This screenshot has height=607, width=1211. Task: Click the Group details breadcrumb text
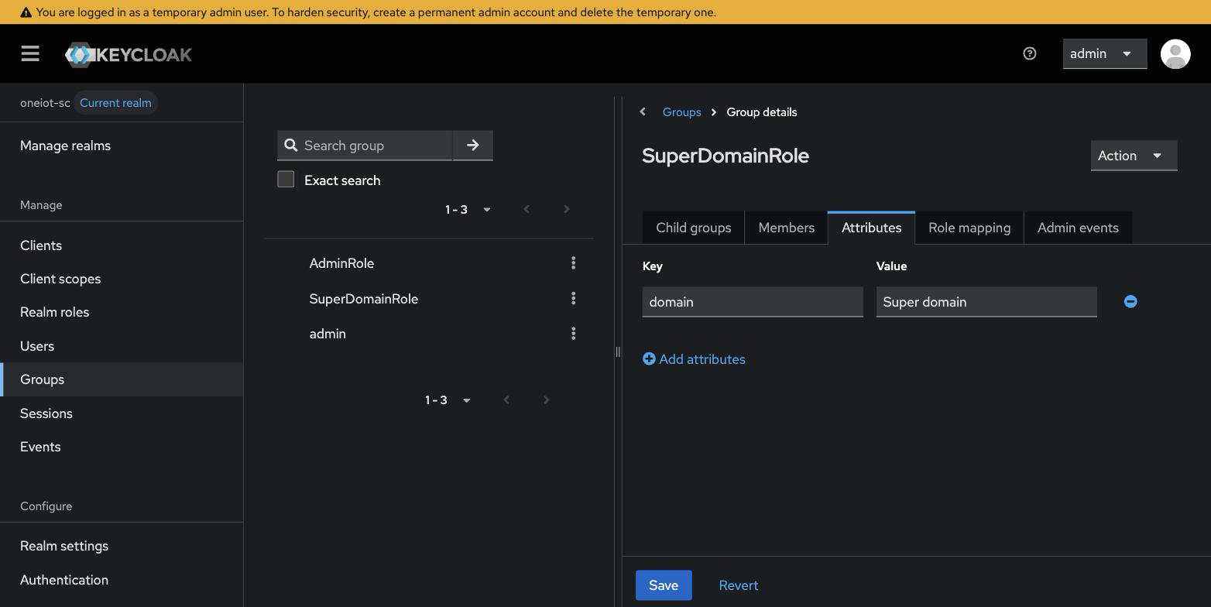[761, 112]
